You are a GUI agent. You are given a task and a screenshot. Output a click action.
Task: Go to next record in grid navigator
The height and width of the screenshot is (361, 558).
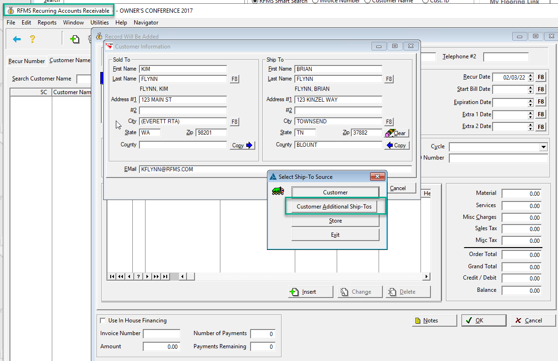(x=147, y=276)
